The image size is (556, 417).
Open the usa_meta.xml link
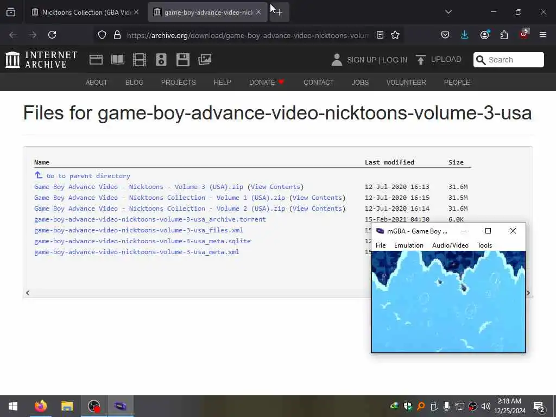(136, 252)
